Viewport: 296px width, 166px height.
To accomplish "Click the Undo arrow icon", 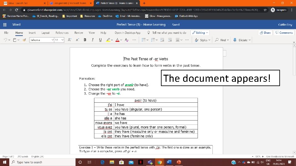I will coord(6,40).
